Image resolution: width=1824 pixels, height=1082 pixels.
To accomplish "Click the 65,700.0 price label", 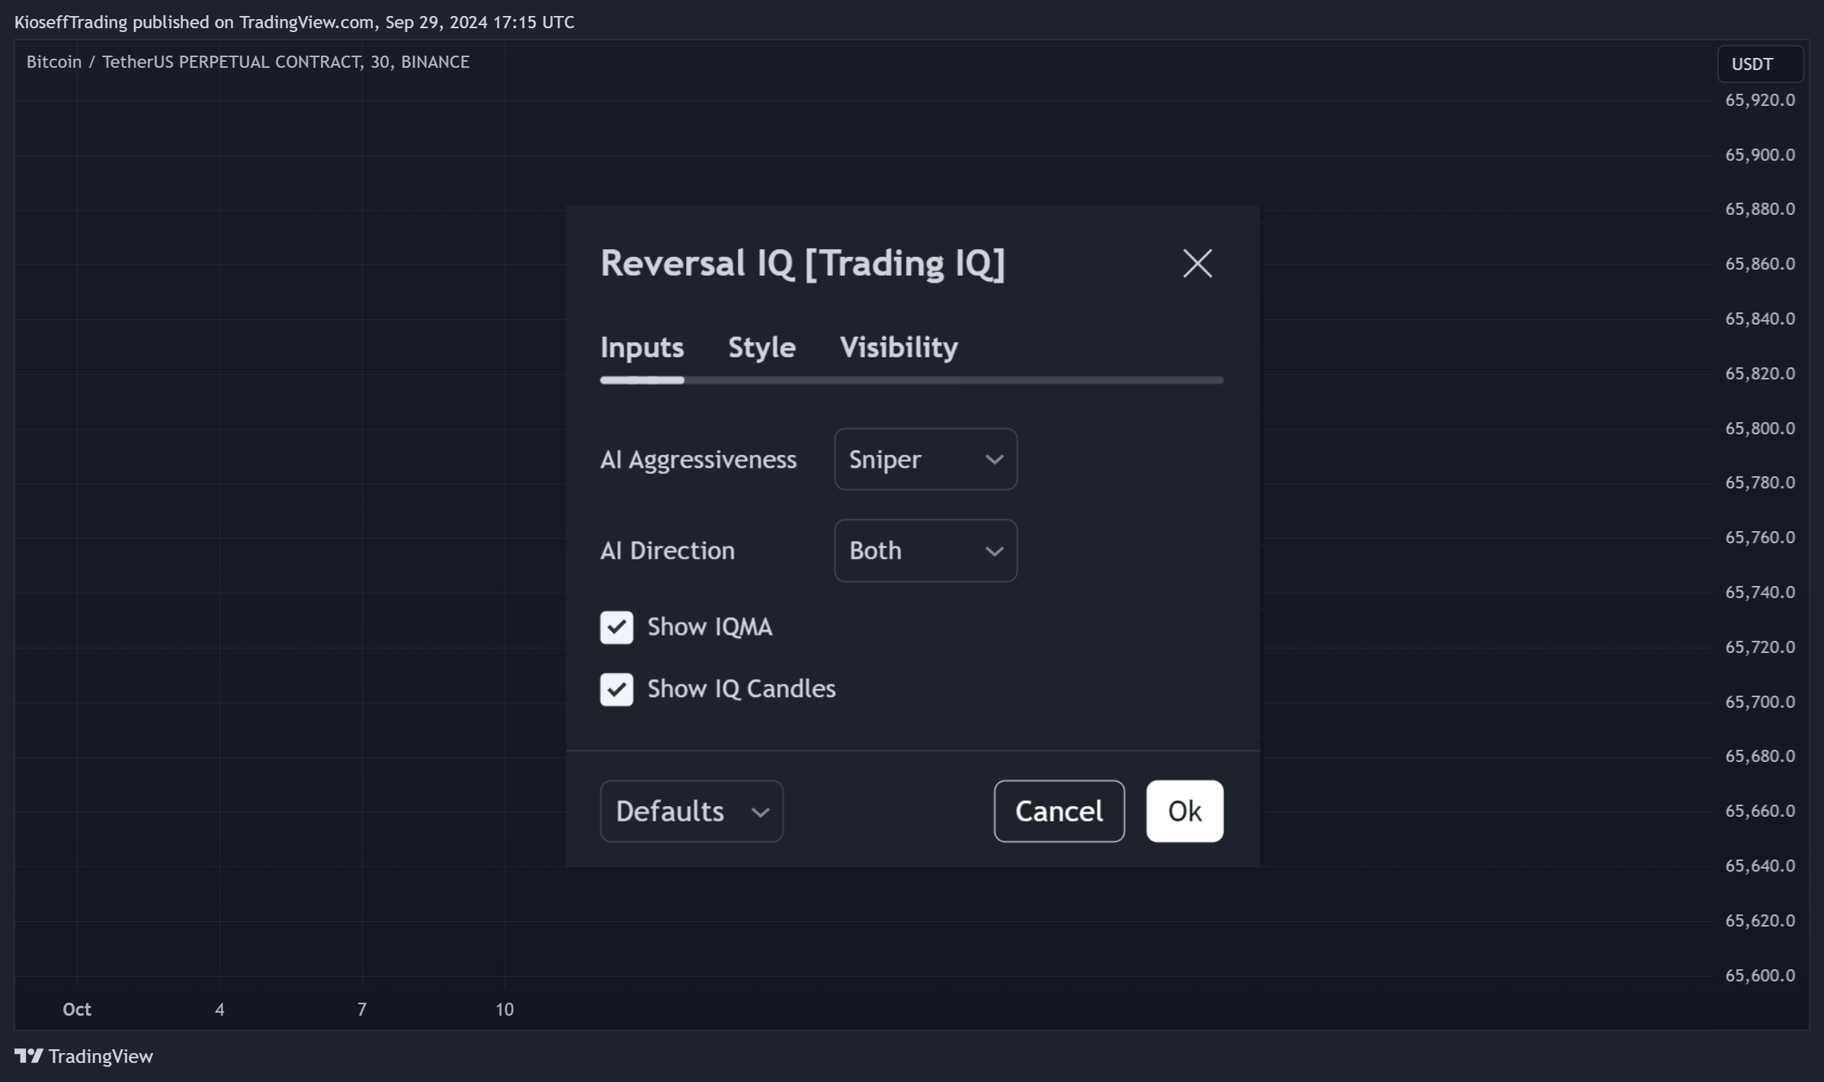I will (x=1760, y=702).
